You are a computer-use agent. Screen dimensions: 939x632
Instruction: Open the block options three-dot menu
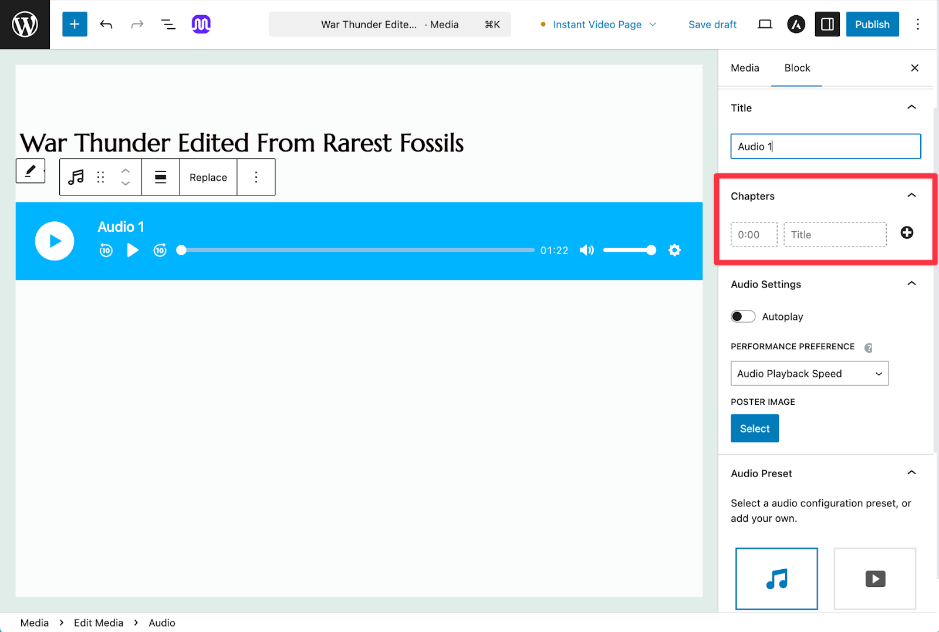point(256,177)
